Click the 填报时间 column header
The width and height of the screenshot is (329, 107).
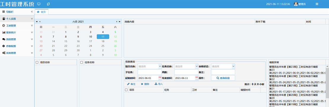pos(250,90)
